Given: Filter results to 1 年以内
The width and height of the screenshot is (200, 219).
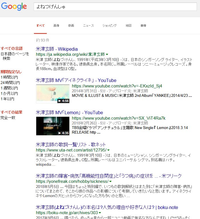Looking at the screenshot, I should pos(7,99).
